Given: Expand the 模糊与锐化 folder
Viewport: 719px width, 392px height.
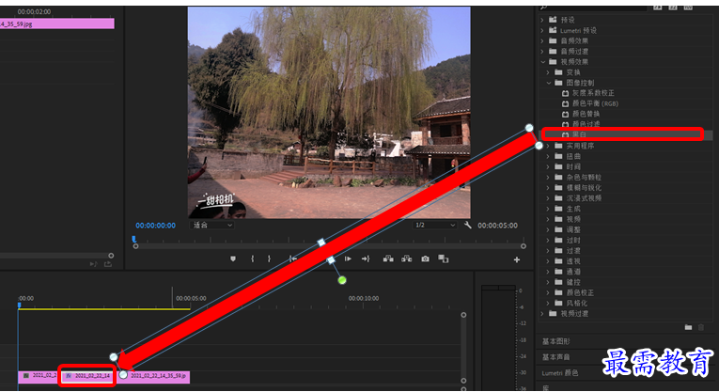Looking at the screenshot, I should click(548, 188).
